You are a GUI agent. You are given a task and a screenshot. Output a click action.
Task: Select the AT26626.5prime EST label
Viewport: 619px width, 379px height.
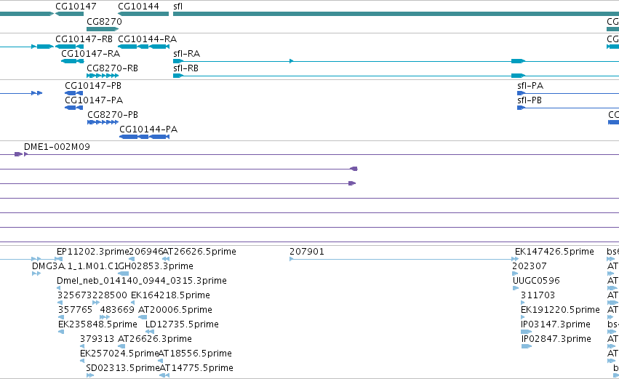click(199, 252)
